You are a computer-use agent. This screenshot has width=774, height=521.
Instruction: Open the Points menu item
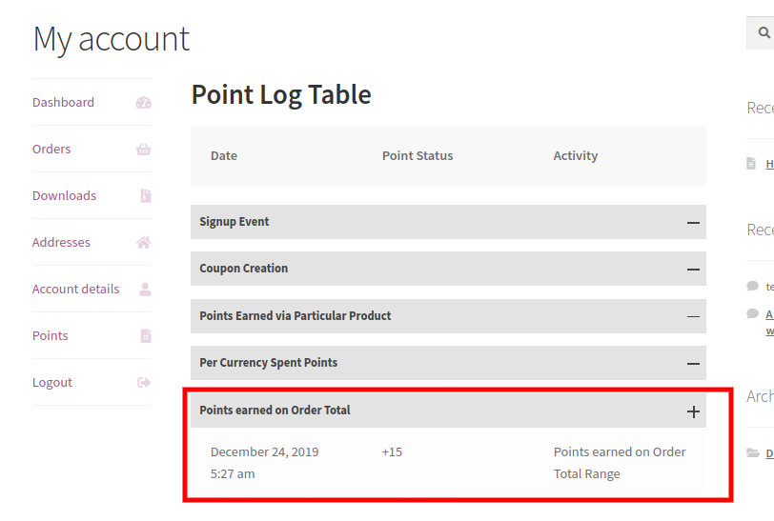coord(51,335)
